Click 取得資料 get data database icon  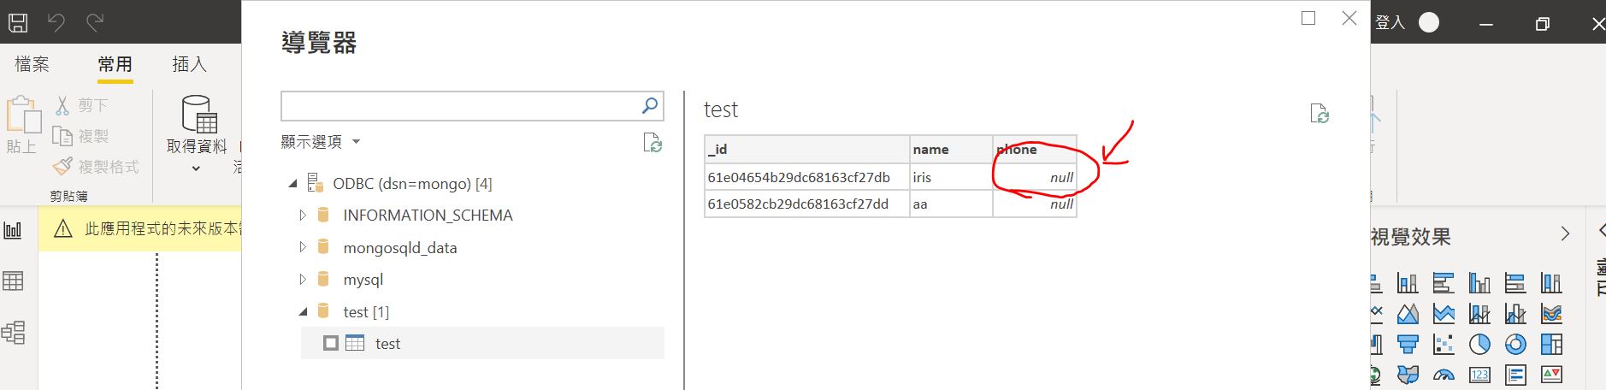pyautogui.click(x=198, y=114)
